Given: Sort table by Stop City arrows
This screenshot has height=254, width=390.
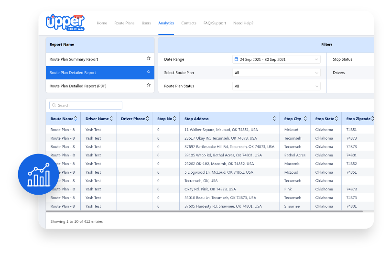Looking at the screenshot, I should pyautogui.click(x=305, y=119).
